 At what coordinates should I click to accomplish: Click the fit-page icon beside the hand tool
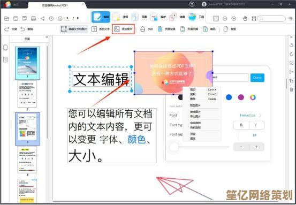[x=254, y=19]
